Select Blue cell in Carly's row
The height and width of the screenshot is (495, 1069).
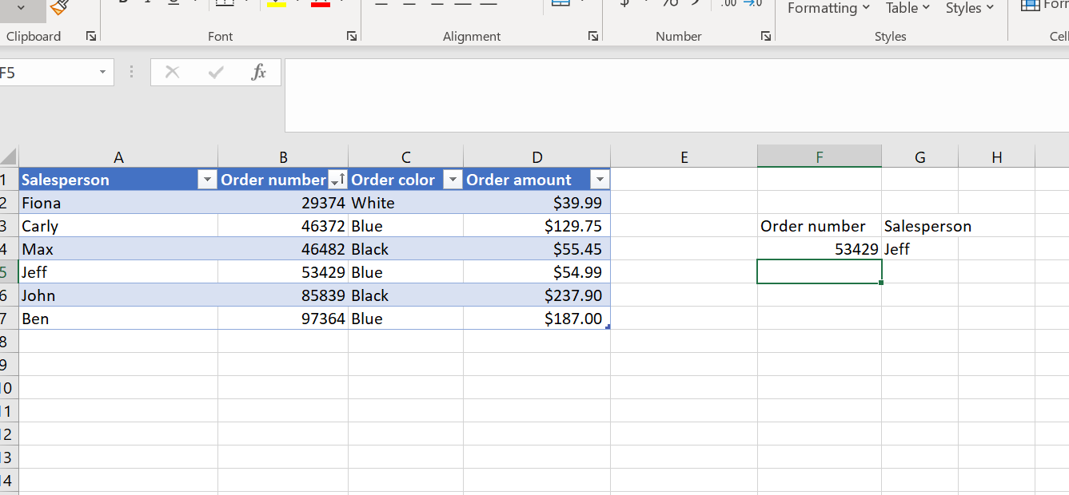click(406, 226)
